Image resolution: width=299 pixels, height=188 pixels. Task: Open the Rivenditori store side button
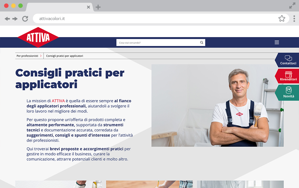click(287, 76)
